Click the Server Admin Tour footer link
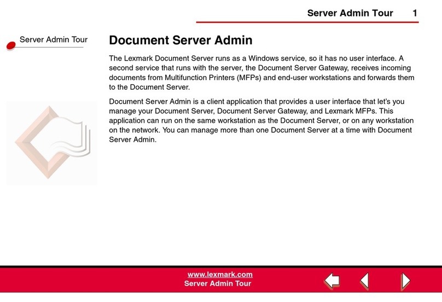This screenshot has width=442, height=302. pos(218,283)
